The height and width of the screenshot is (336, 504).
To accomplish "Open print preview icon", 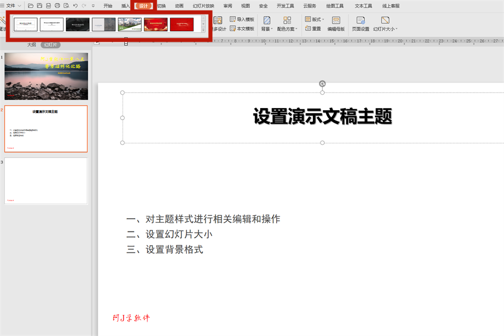I will pos(66,6).
